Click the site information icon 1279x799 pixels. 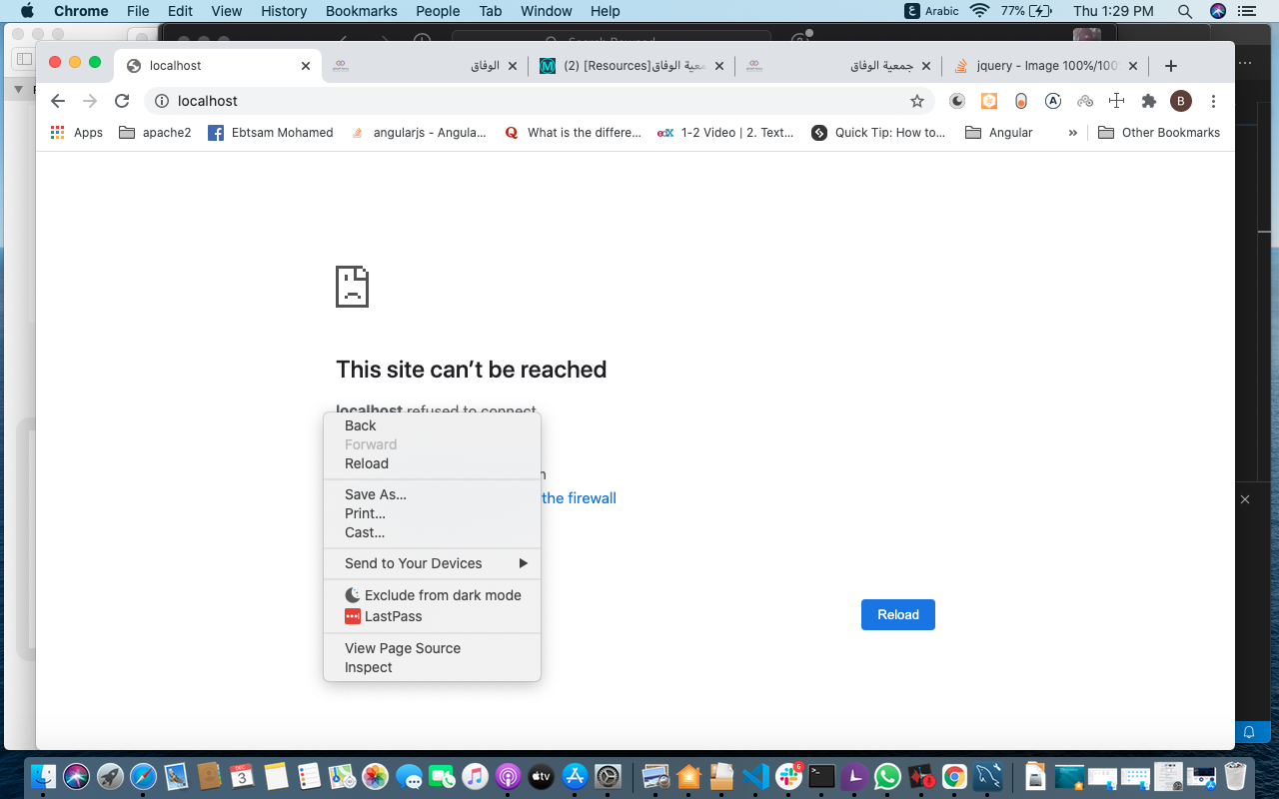click(x=162, y=101)
